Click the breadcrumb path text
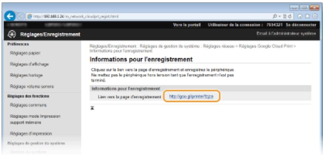 click(193, 48)
